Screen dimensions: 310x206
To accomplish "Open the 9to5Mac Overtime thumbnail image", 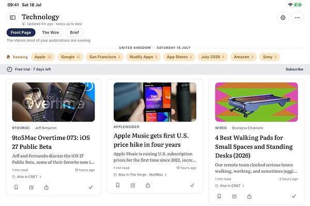I will pyautogui.click(x=53, y=102).
